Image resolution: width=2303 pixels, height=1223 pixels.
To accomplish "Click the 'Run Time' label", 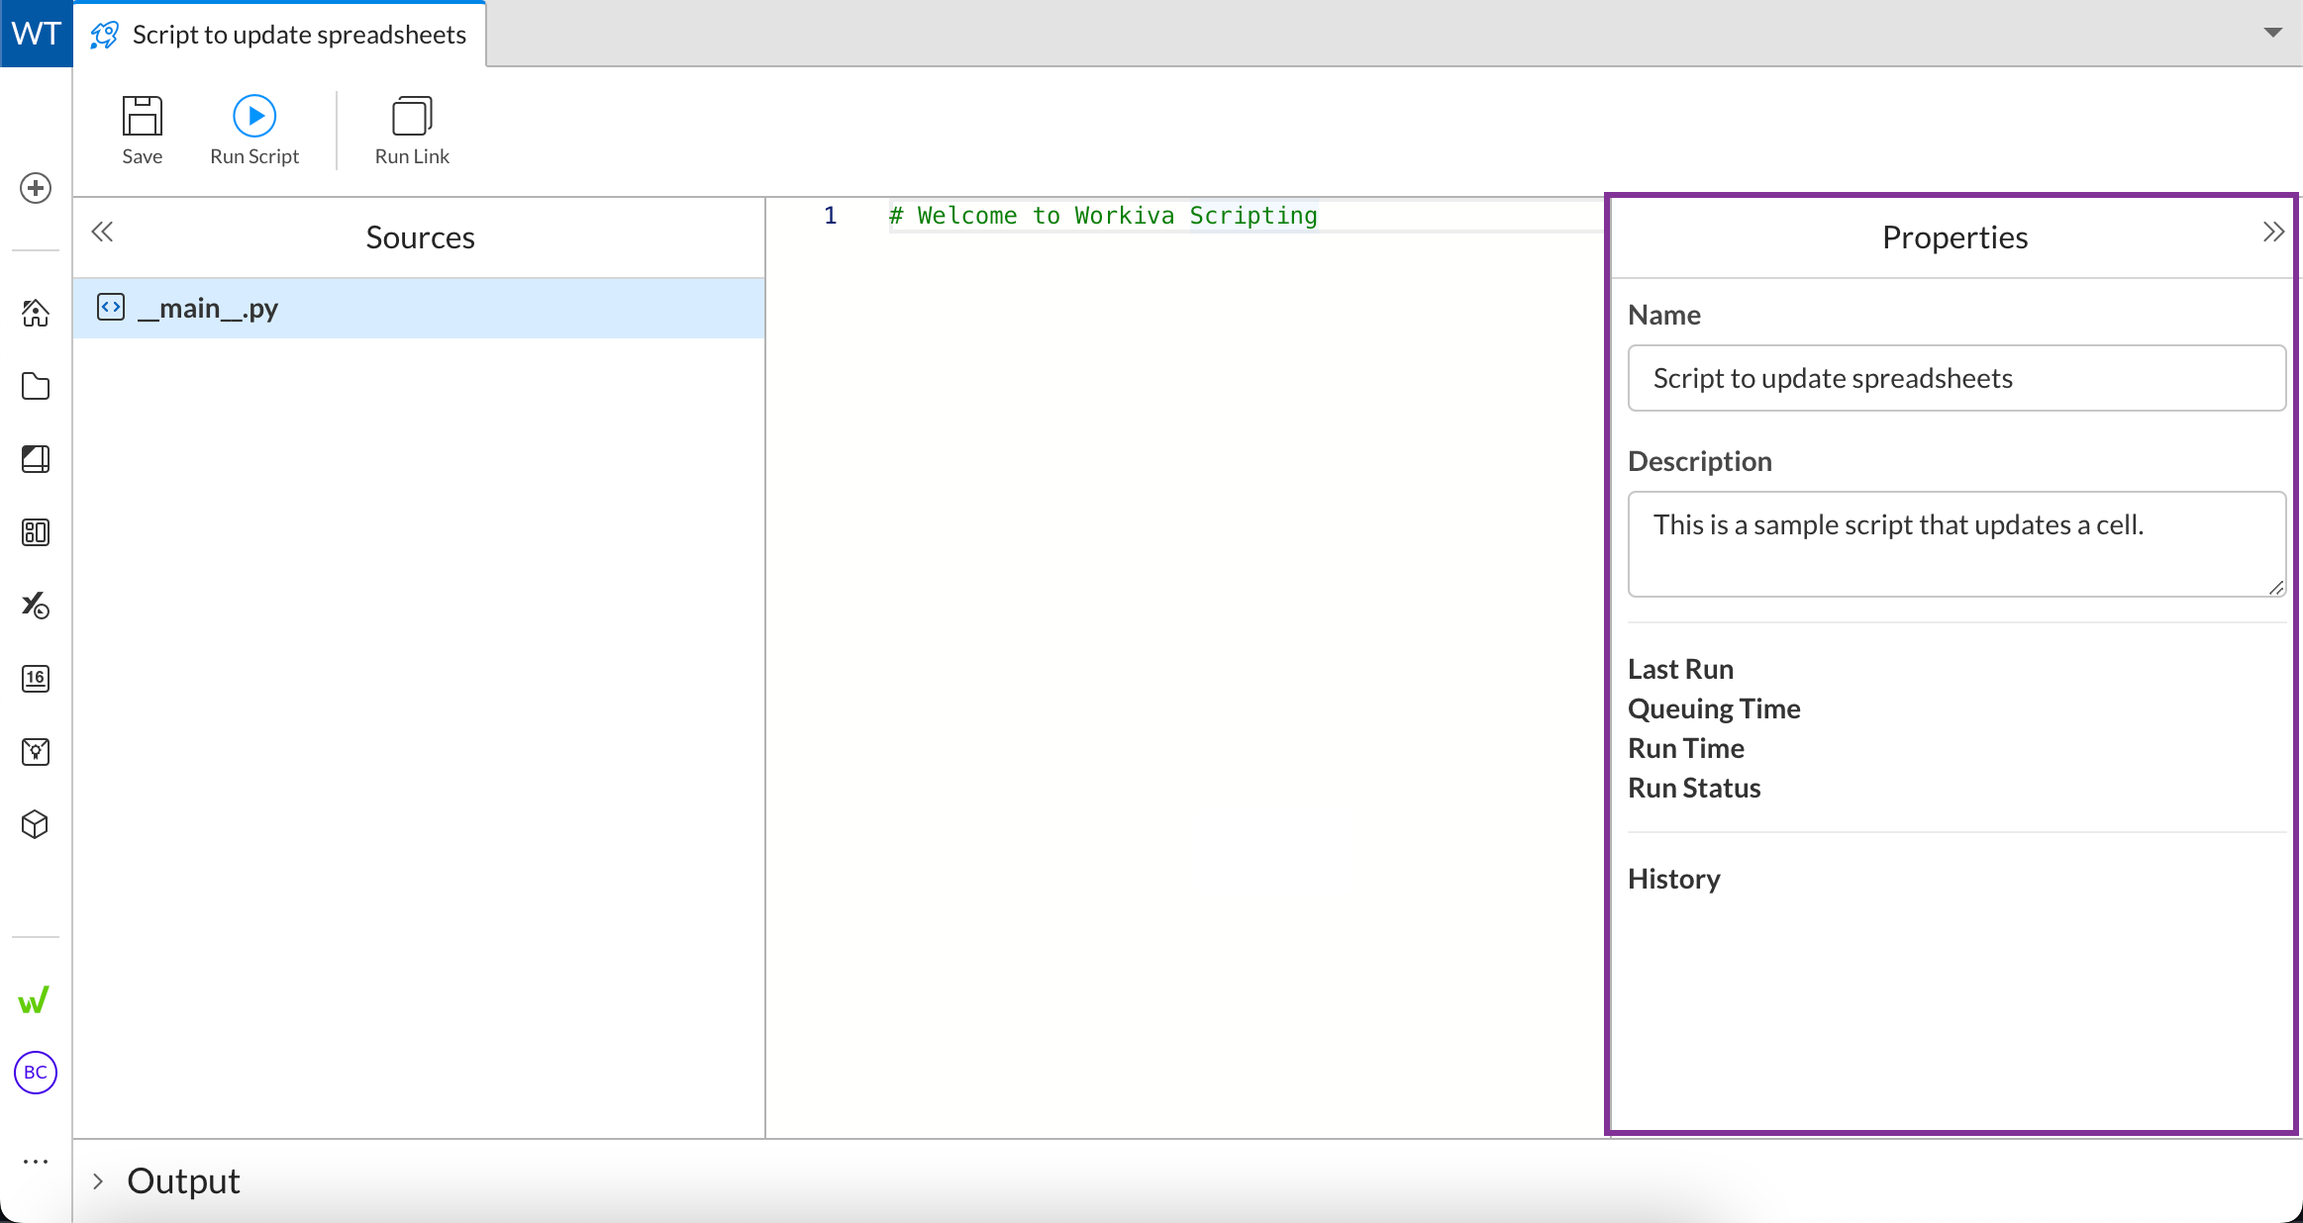I will pyautogui.click(x=1686, y=748).
